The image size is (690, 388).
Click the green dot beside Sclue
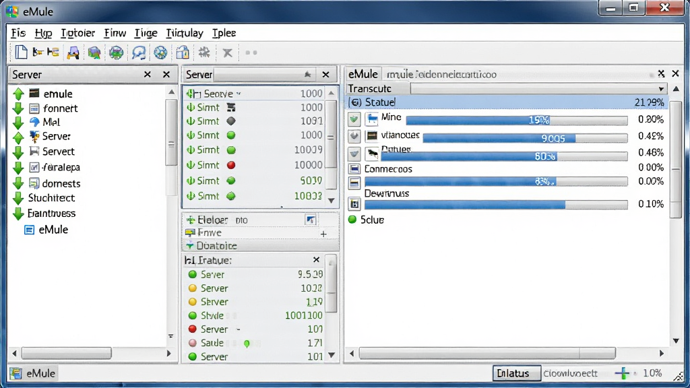point(352,220)
